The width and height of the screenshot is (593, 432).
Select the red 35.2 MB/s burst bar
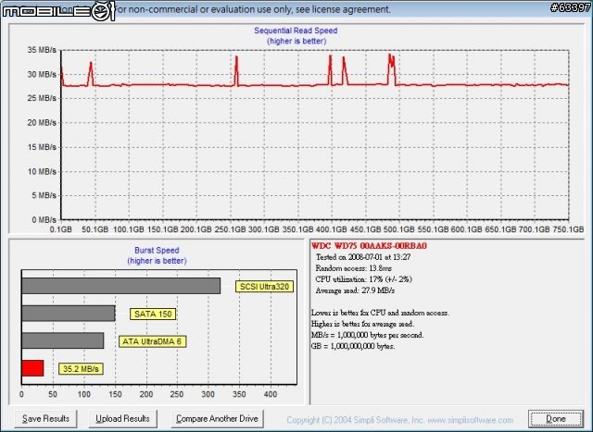[x=32, y=368]
